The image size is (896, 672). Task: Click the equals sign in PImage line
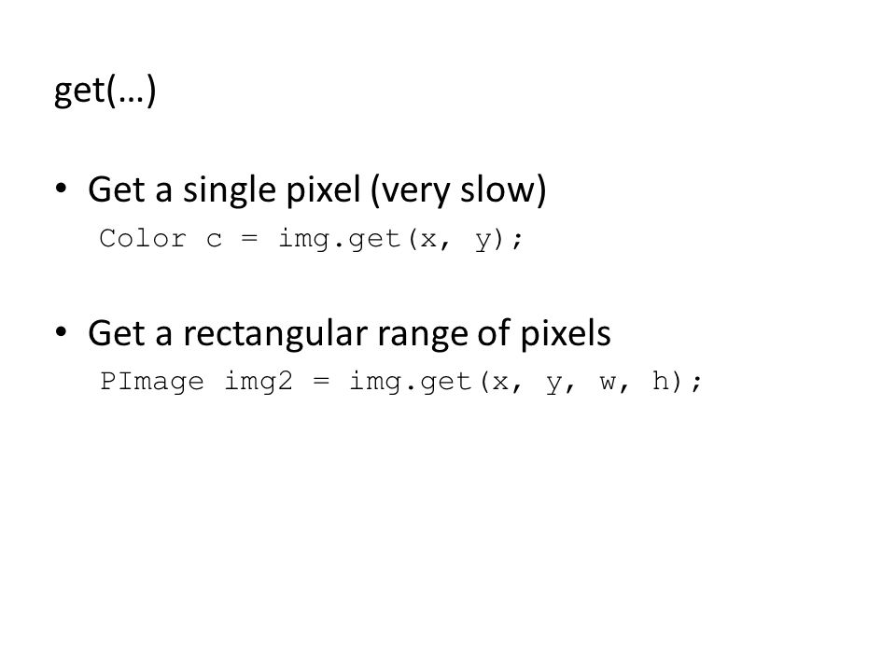point(321,381)
